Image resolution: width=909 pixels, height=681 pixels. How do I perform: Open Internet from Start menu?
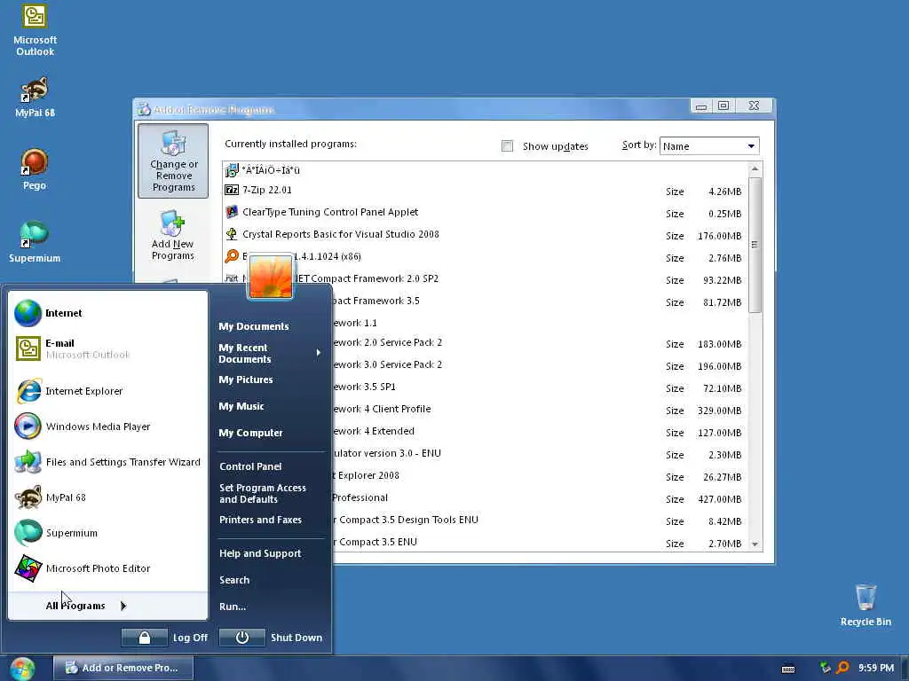(107, 313)
